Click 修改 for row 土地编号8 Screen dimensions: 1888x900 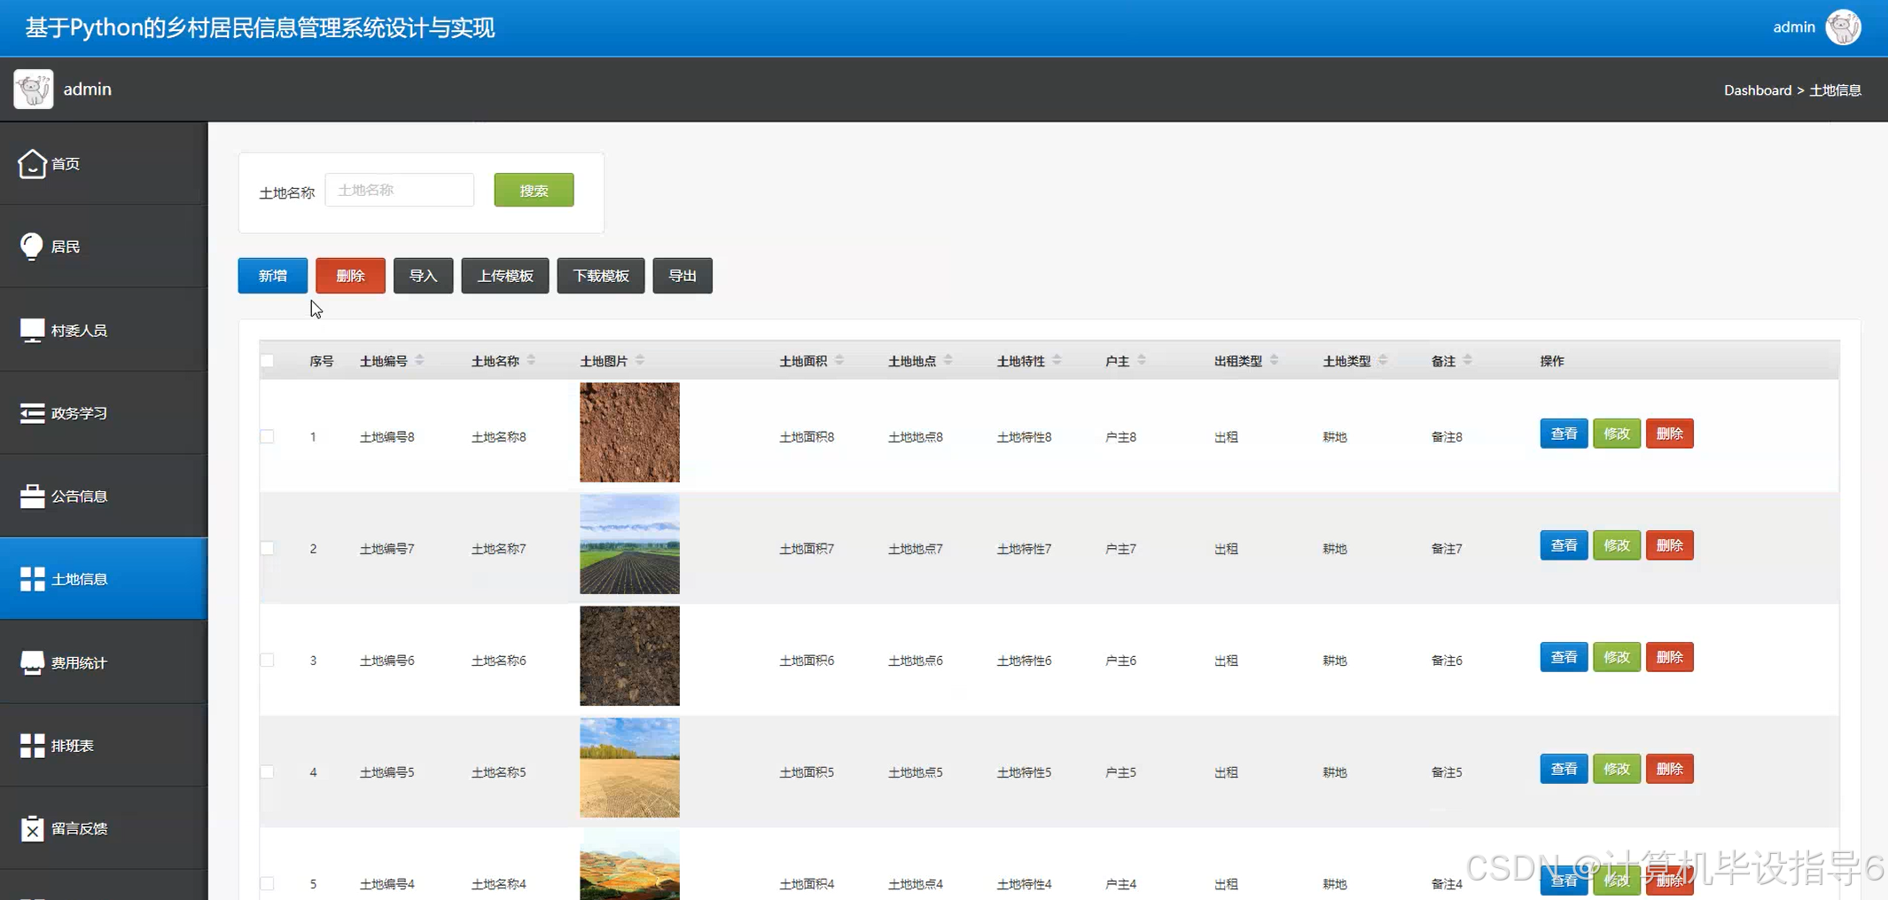point(1617,434)
